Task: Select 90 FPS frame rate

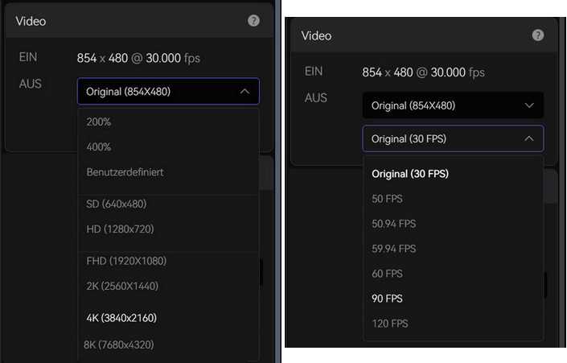Action: tap(453, 299)
